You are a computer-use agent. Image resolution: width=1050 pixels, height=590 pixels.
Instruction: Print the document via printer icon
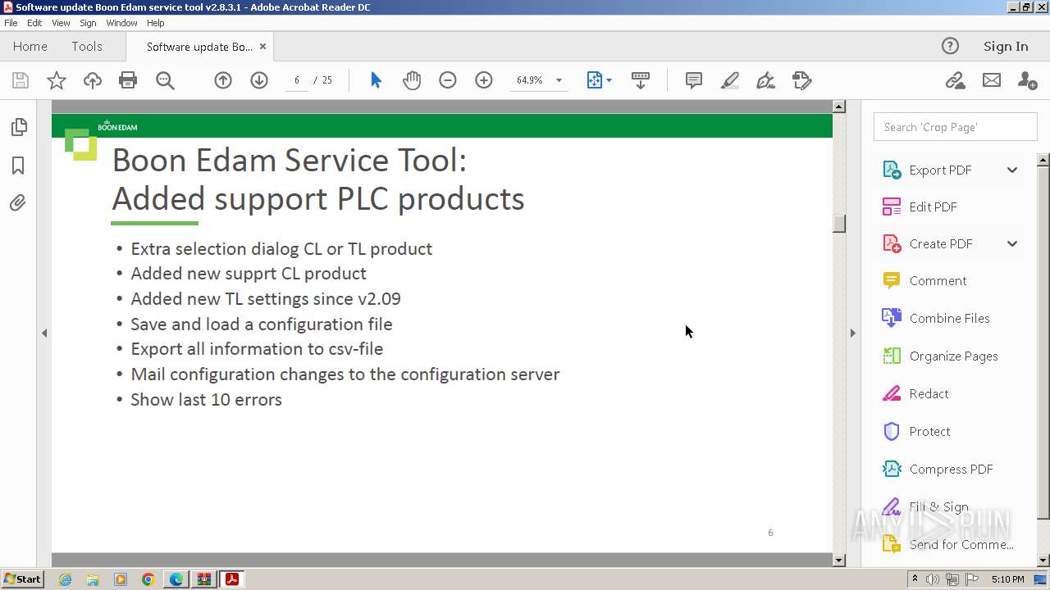pyautogui.click(x=128, y=80)
